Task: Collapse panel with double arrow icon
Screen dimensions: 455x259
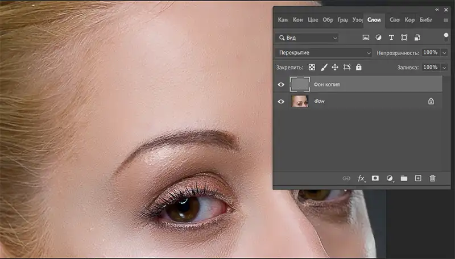Action: 437,10
